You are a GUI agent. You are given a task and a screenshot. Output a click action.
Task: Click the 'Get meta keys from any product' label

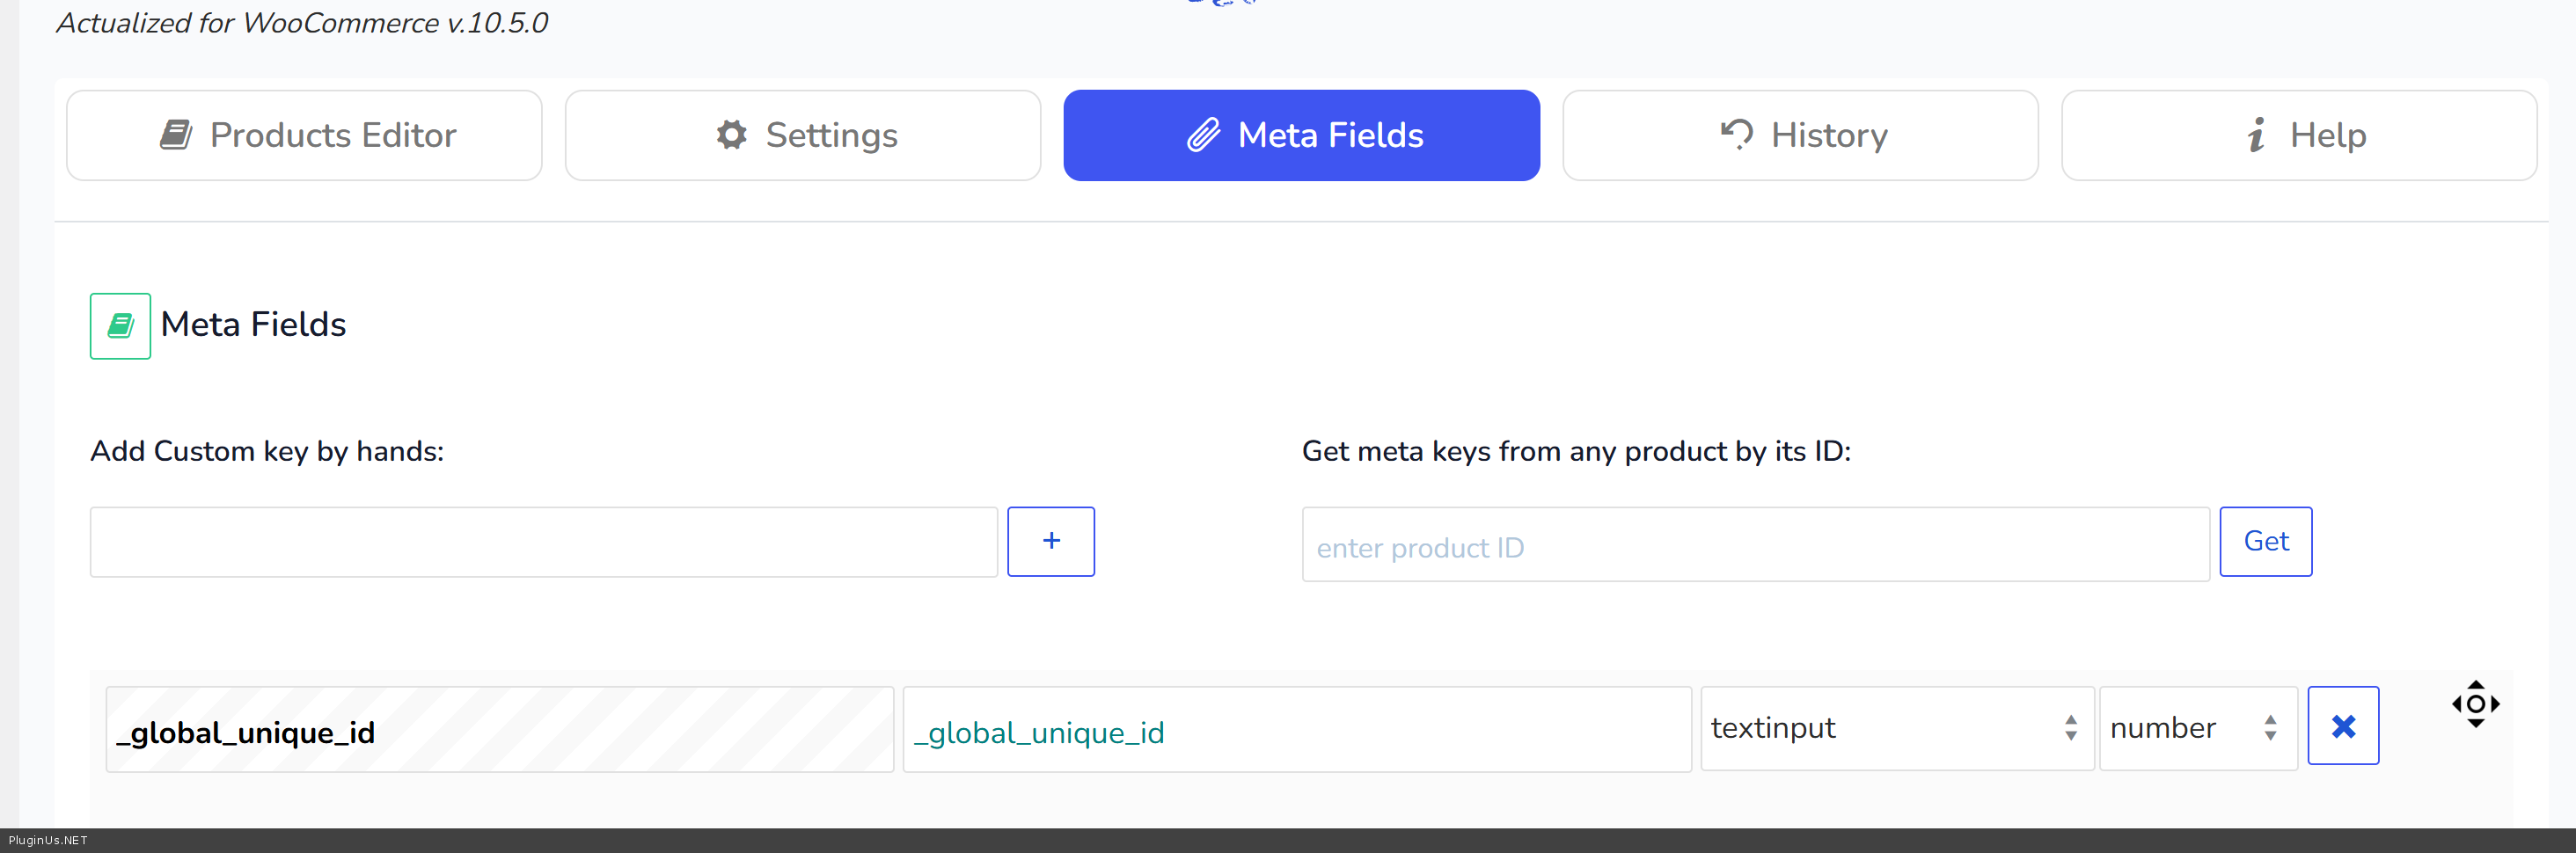point(1575,451)
